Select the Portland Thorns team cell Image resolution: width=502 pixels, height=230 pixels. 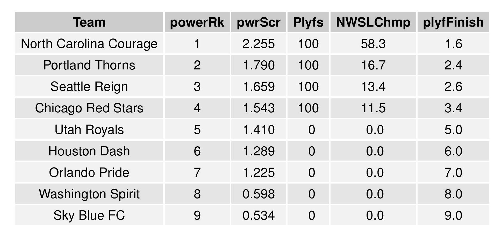coord(89,65)
